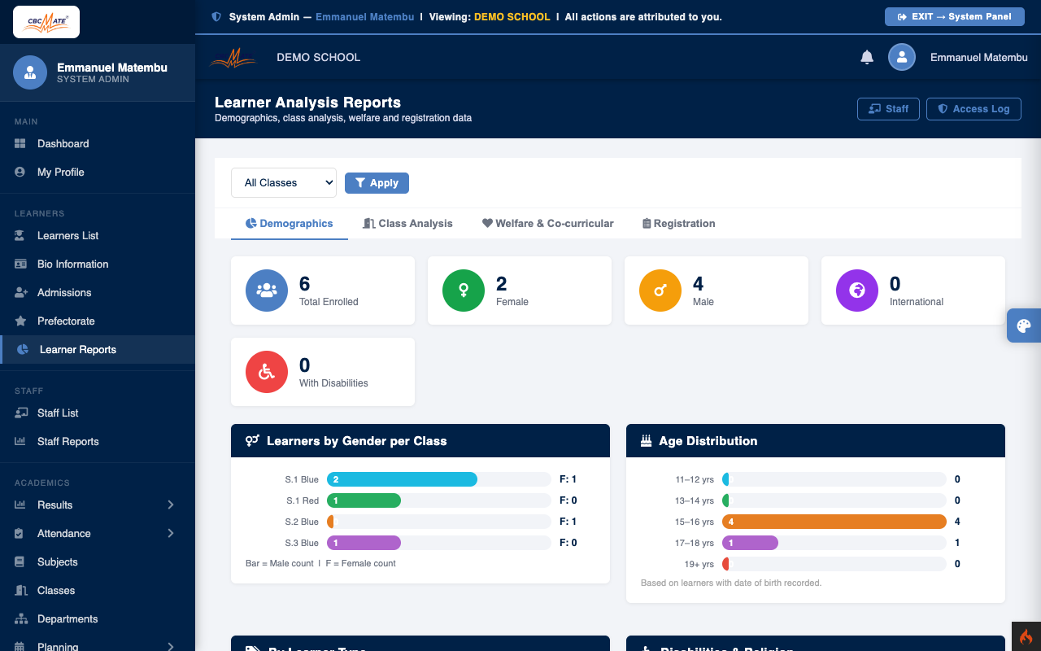Screen dimensions: 1041x651
Task: Expand the Results submenu chevron
Action: (171, 505)
